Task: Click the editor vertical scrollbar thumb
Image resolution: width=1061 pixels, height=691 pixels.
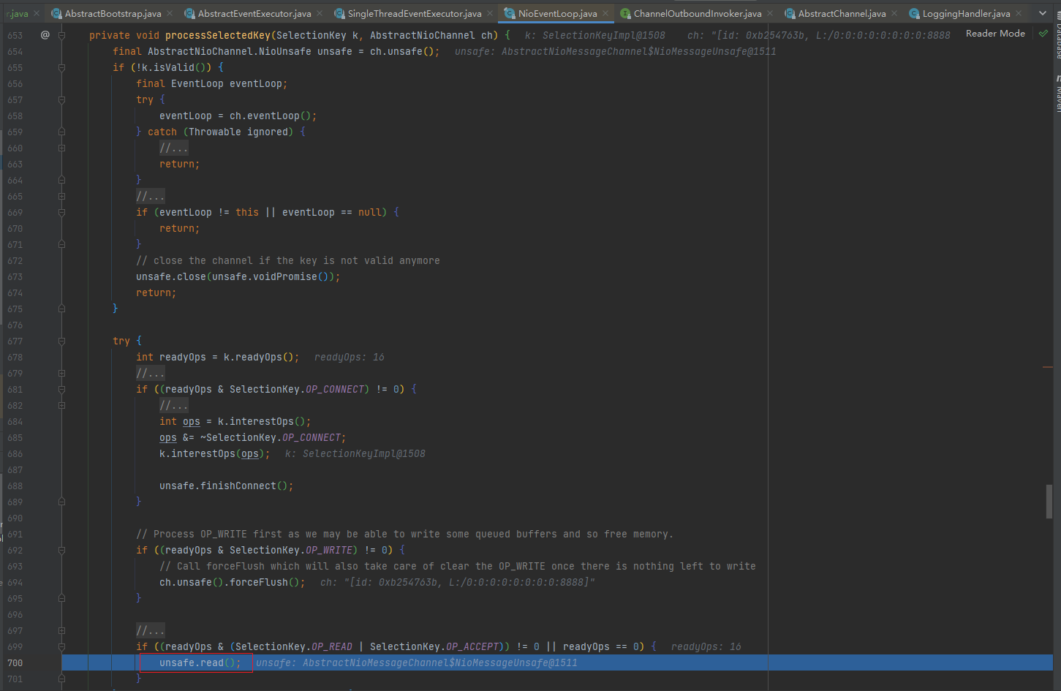Action: click(1049, 502)
